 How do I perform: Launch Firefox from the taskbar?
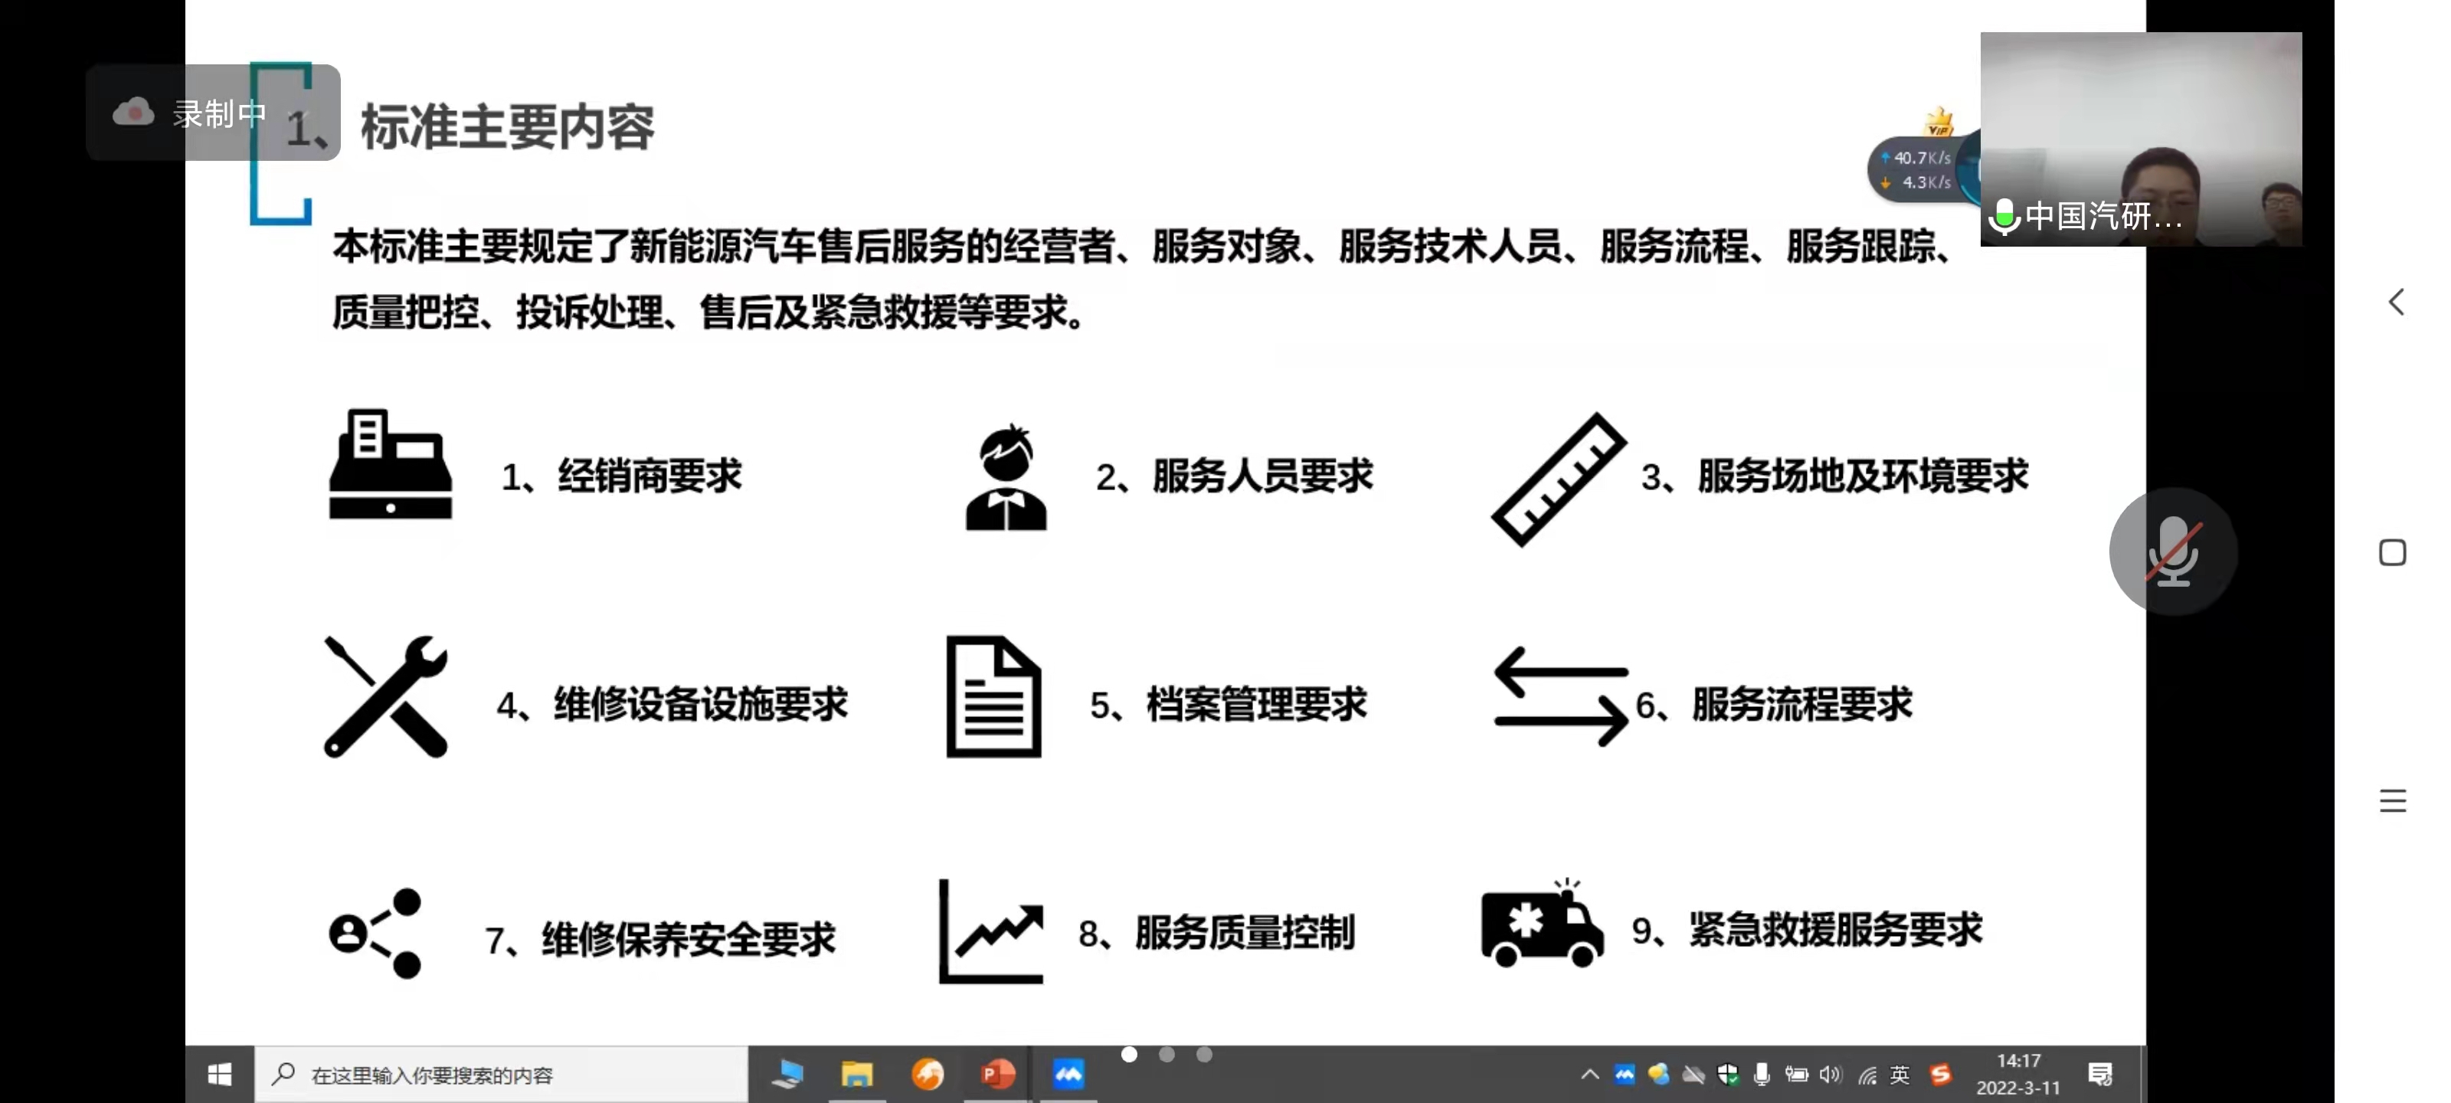[928, 1073]
